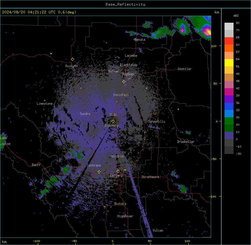Pick the slate-blue 0-10 dBZ legend swatch
The height and width of the screenshot is (245, 251).
point(229,136)
